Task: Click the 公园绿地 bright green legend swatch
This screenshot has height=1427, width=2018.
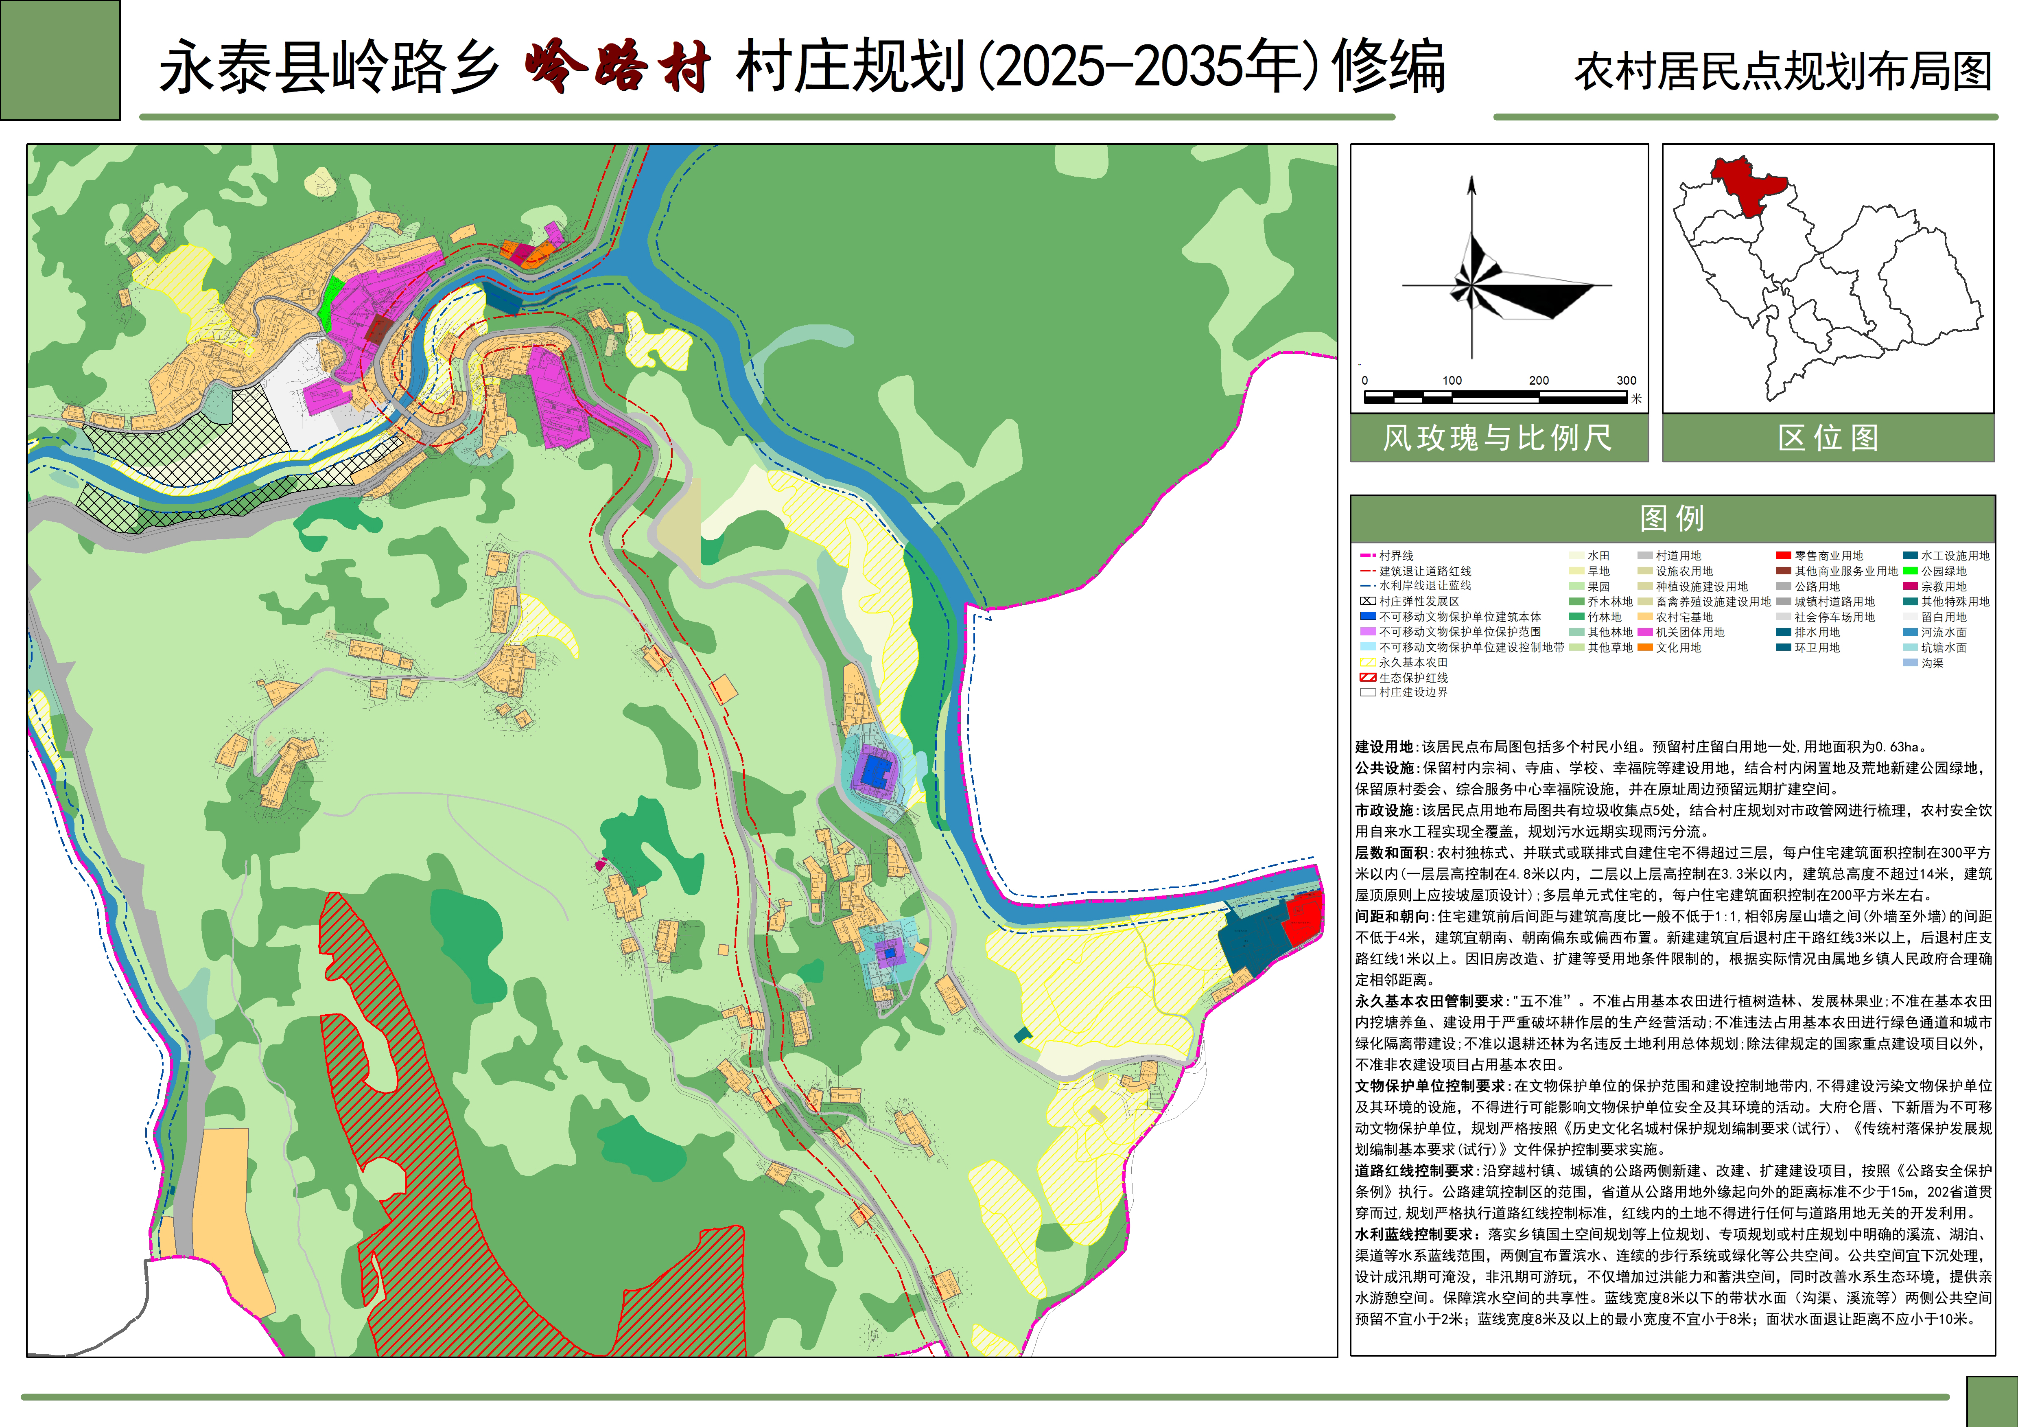Action: (x=1910, y=571)
